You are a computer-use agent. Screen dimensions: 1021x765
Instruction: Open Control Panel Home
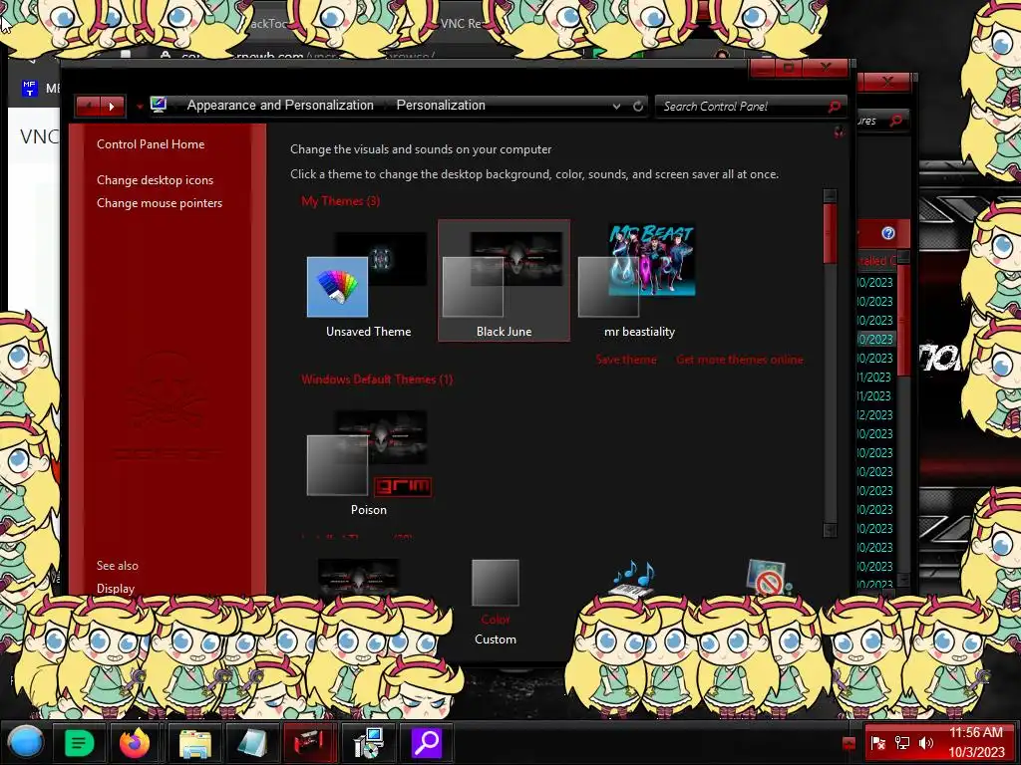(x=151, y=144)
